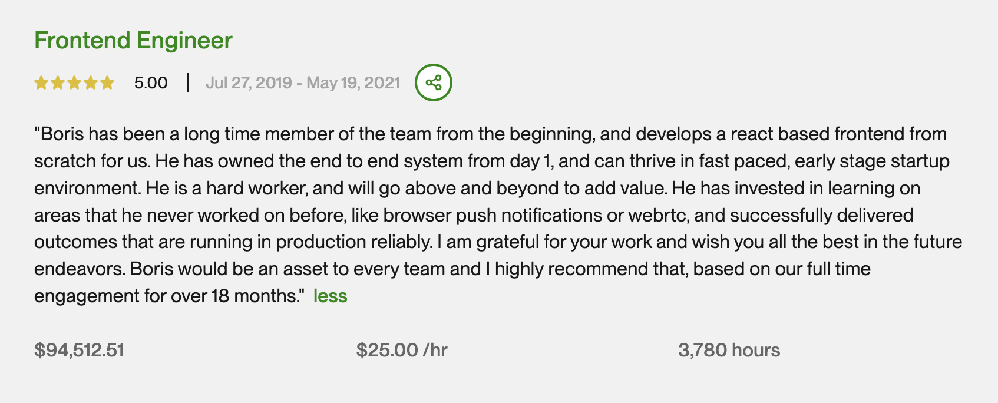Image resolution: width=998 pixels, height=403 pixels.
Task: Click the text 18 months in review
Action: (256, 296)
